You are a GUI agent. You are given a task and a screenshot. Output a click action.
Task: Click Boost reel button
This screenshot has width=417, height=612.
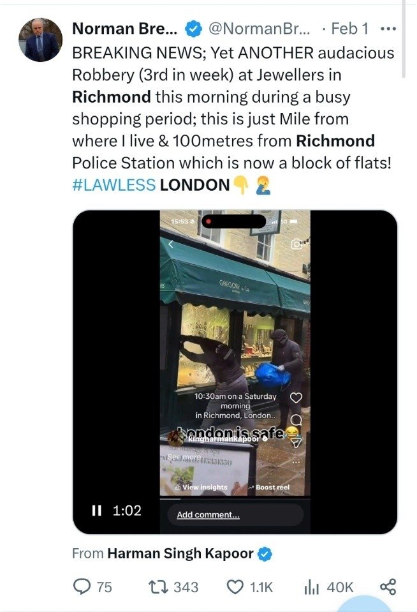270,487
